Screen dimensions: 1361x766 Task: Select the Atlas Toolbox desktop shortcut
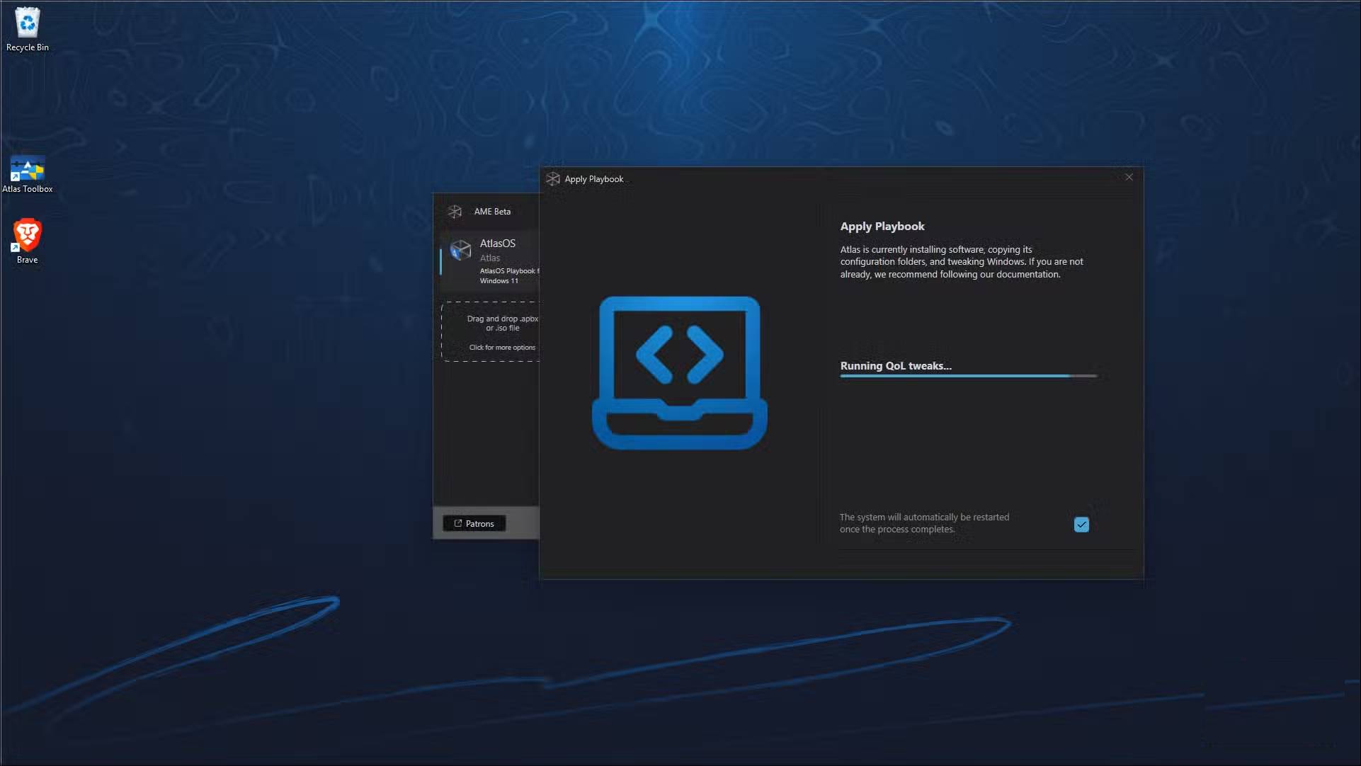tap(27, 170)
